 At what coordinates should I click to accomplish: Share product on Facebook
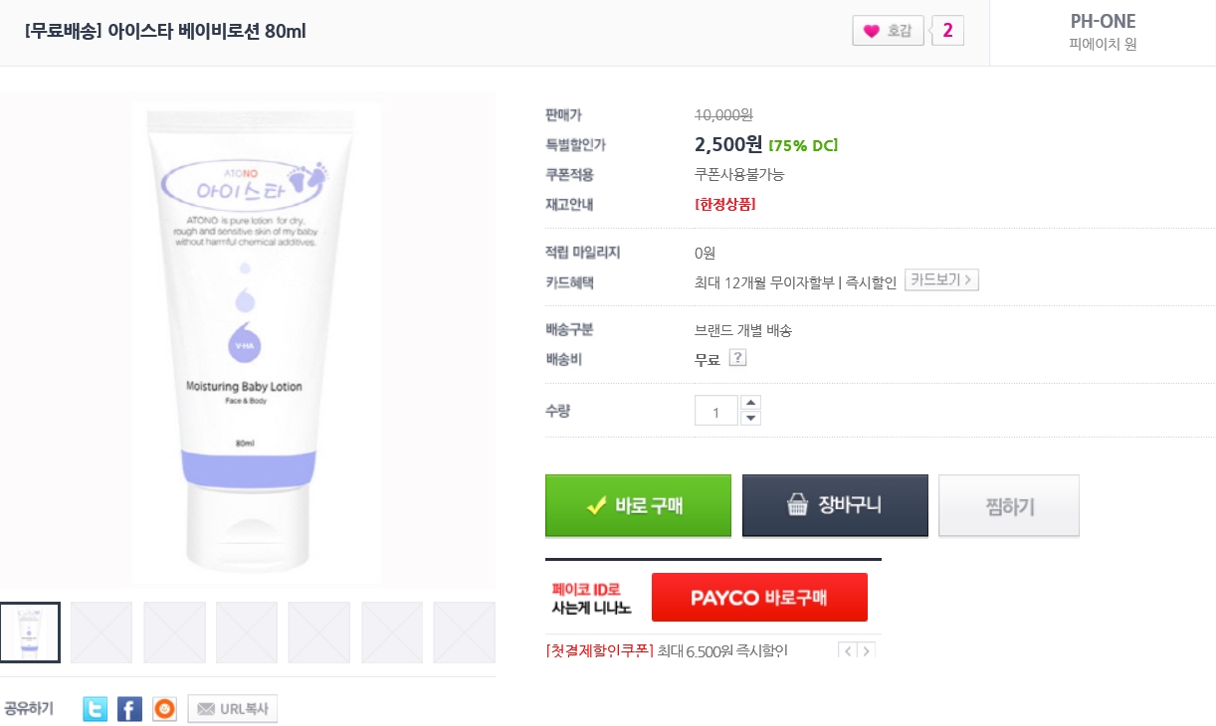(x=129, y=709)
